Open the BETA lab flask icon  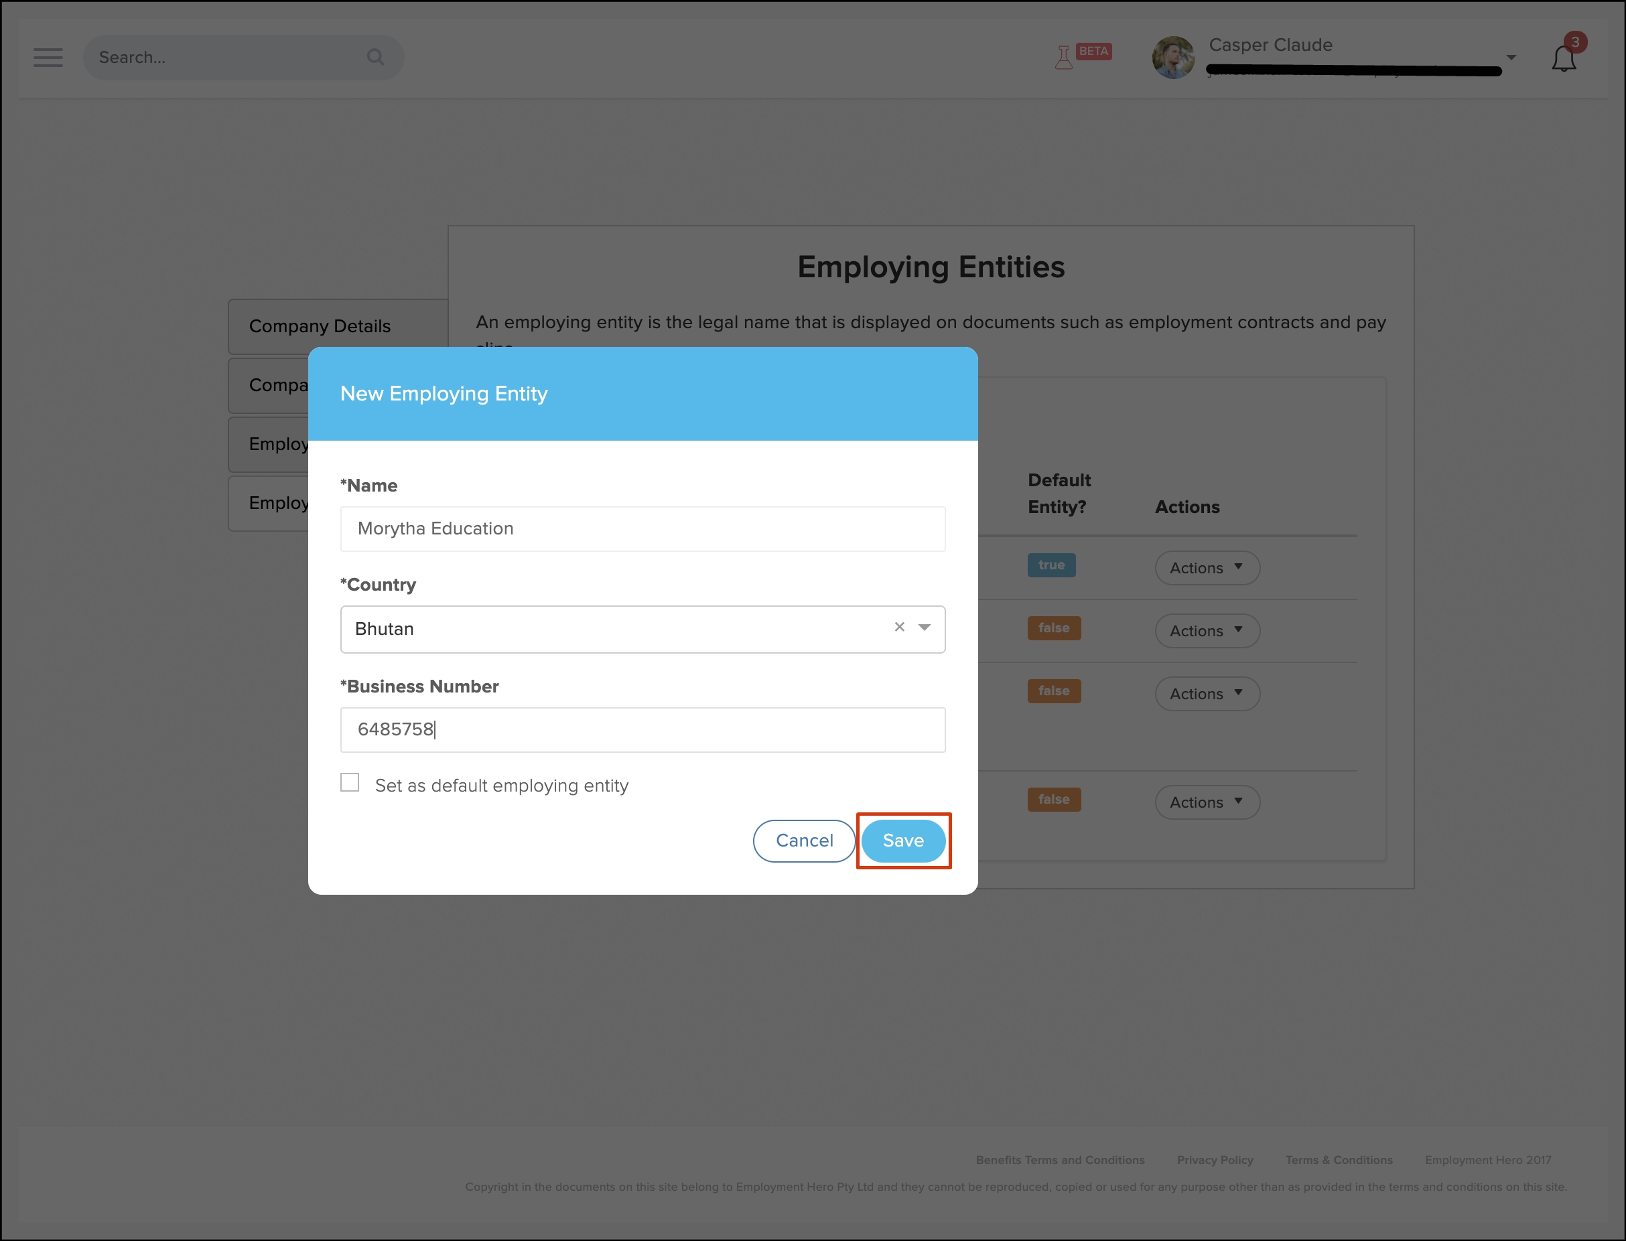pos(1064,57)
